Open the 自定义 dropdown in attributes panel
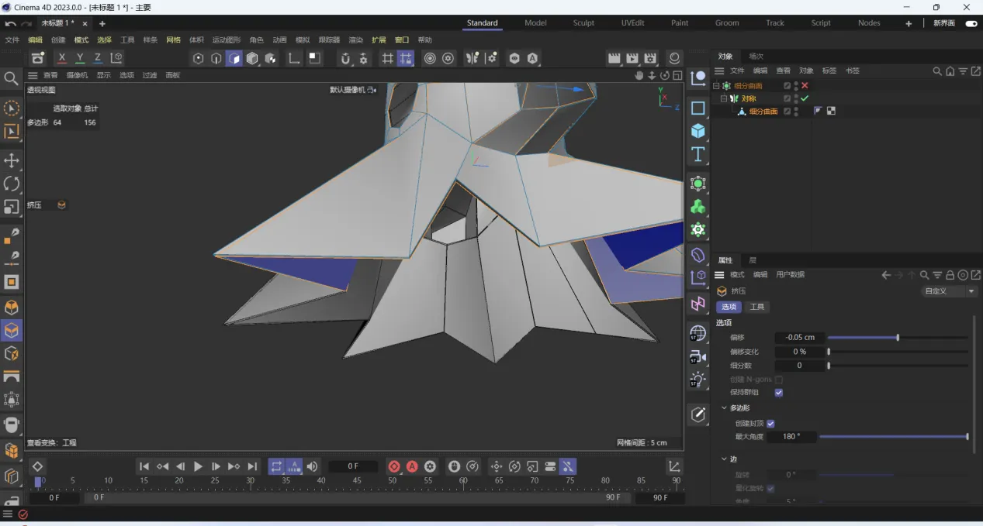This screenshot has width=983, height=526. pyautogui.click(x=950, y=291)
